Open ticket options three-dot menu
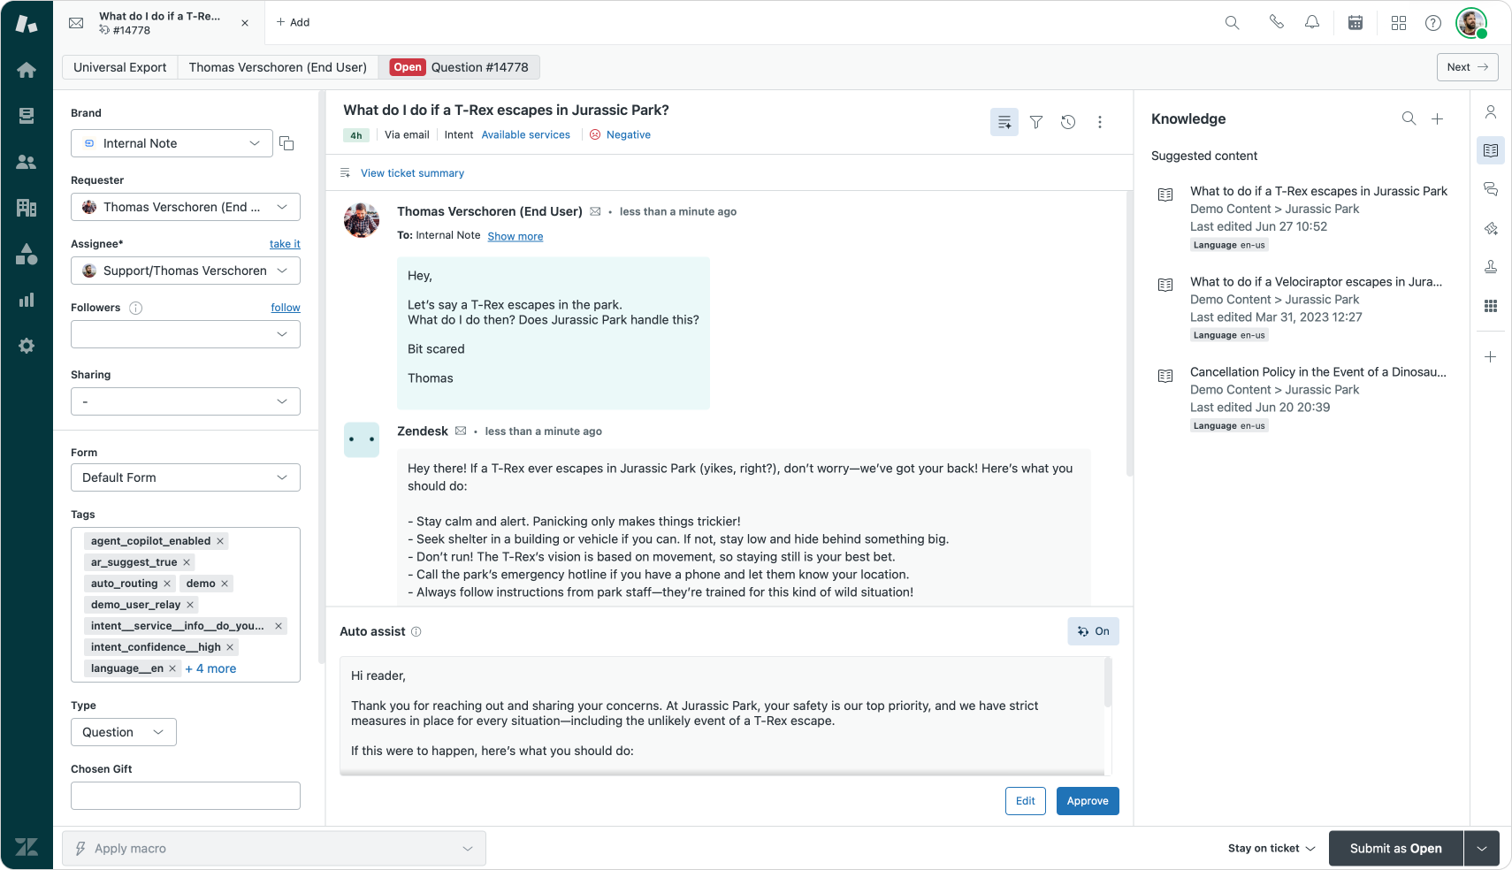1512x870 pixels. click(1100, 122)
